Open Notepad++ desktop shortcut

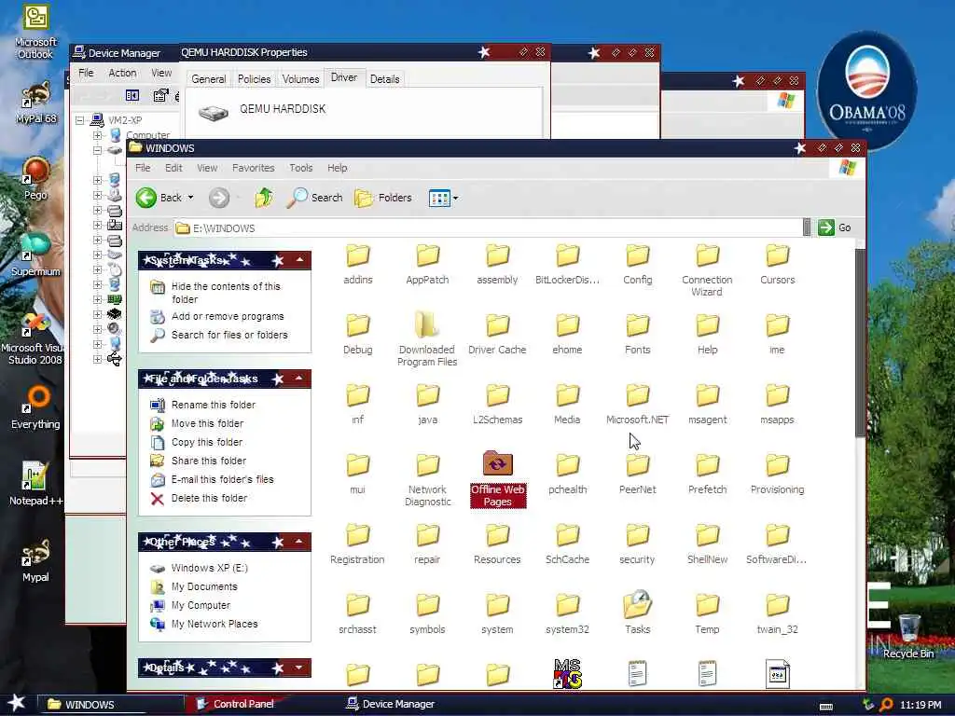(35, 484)
